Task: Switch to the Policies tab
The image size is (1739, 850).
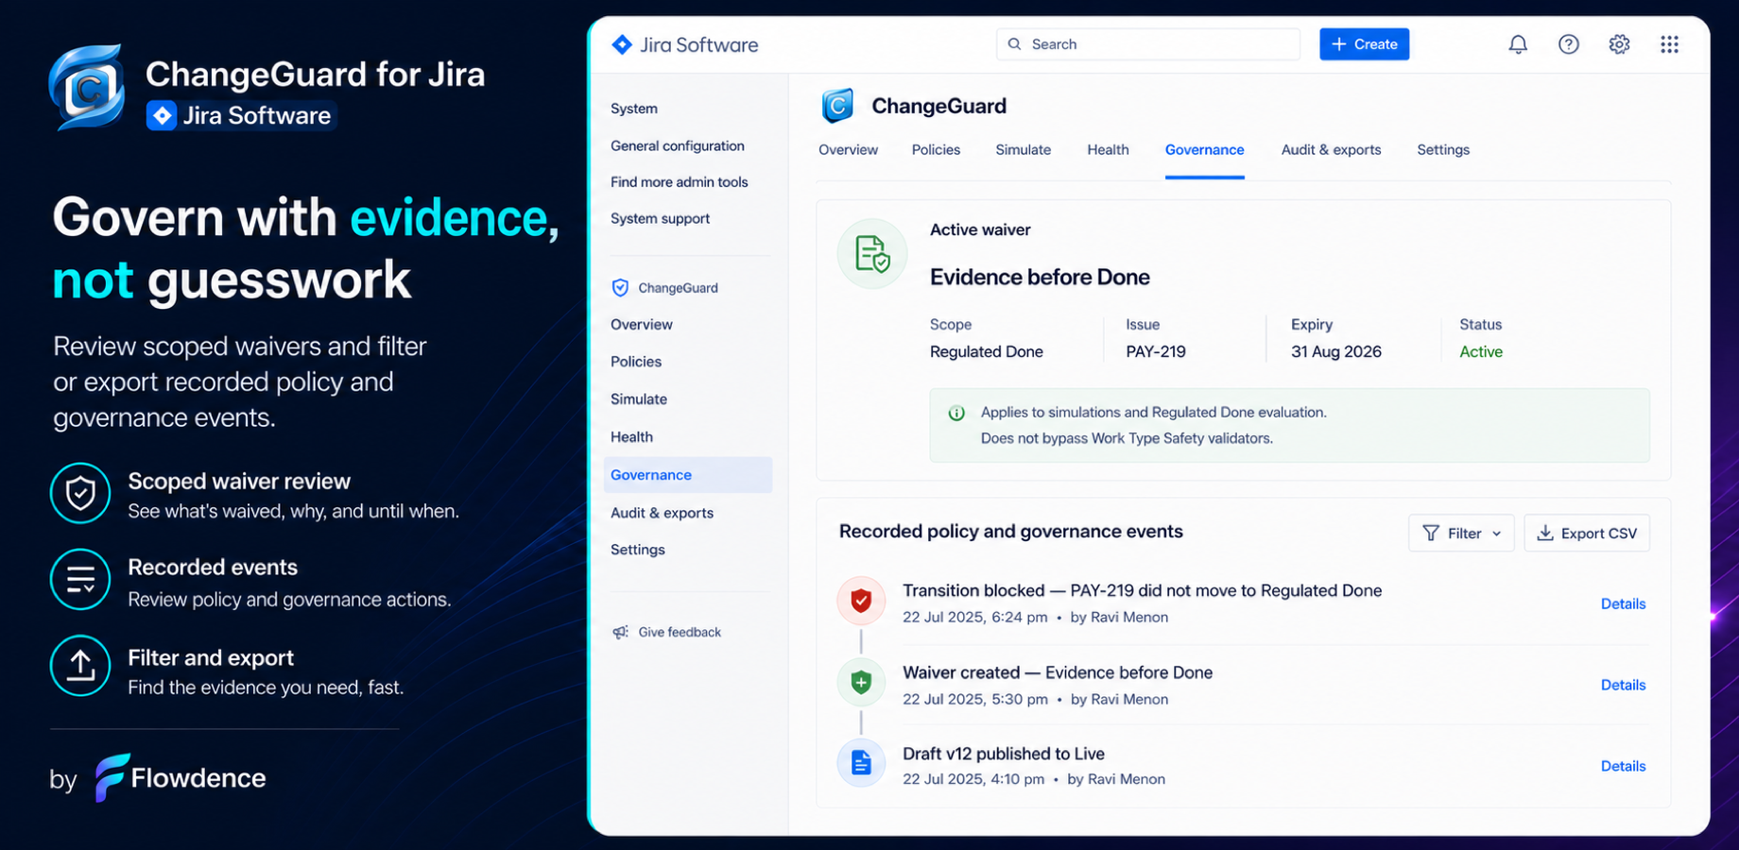Action: (x=936, y=150)
